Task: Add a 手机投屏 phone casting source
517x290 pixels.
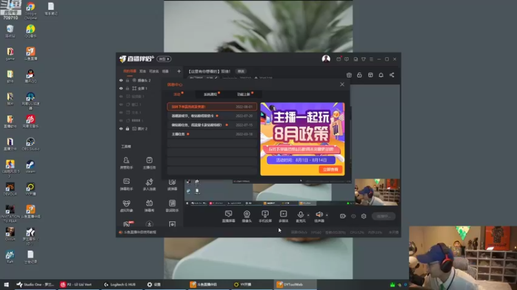Action: [265, 217]
